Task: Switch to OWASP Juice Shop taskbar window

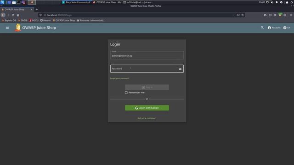Action: [x=107, y=2]
